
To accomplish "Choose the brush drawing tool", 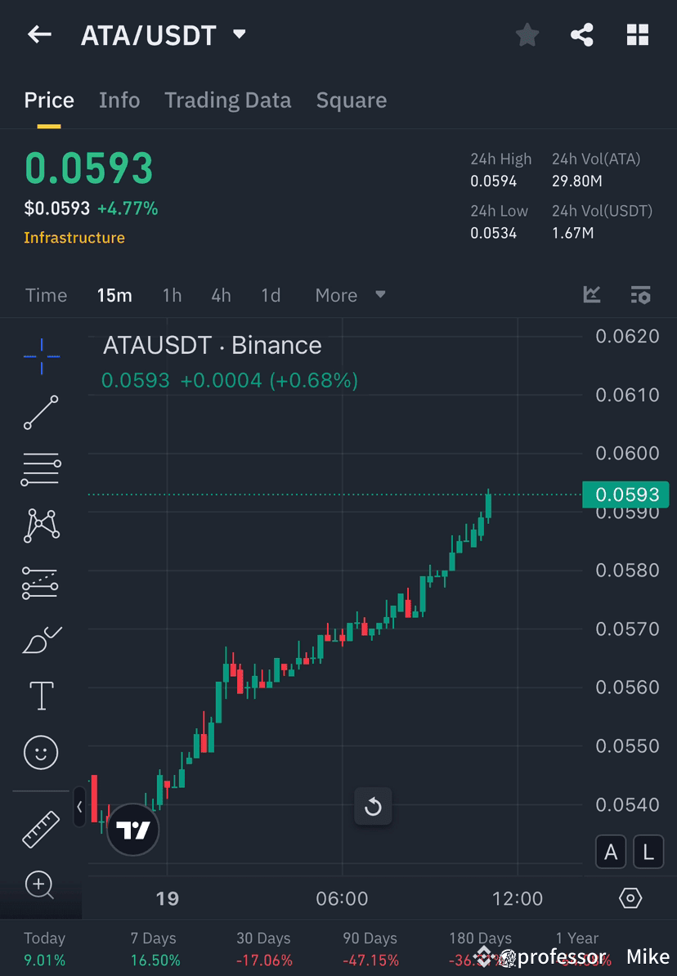I will 41,640.
